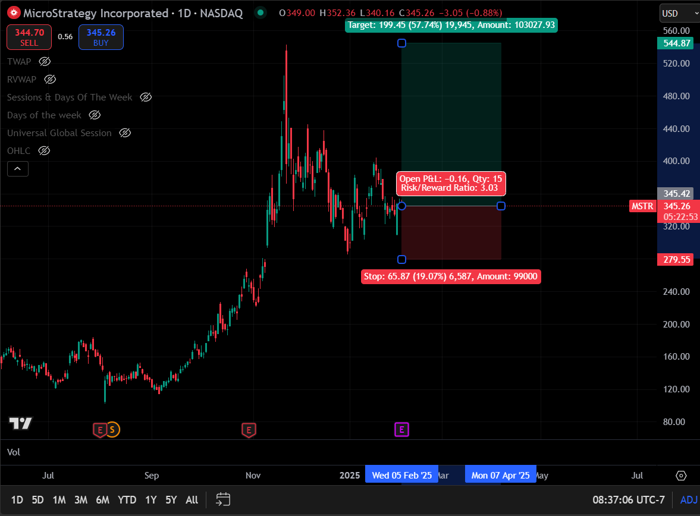Toggle Sessions & Days Of The Week visibility
700x516 pixels.
146,97
